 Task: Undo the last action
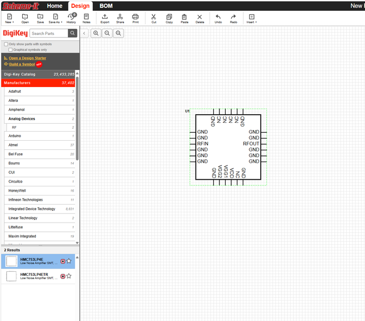coord(218,18)
